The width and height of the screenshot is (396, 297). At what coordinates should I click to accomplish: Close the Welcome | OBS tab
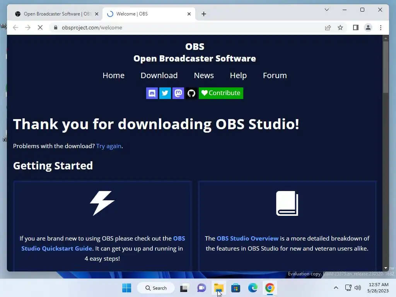click(x=189, y=14)
